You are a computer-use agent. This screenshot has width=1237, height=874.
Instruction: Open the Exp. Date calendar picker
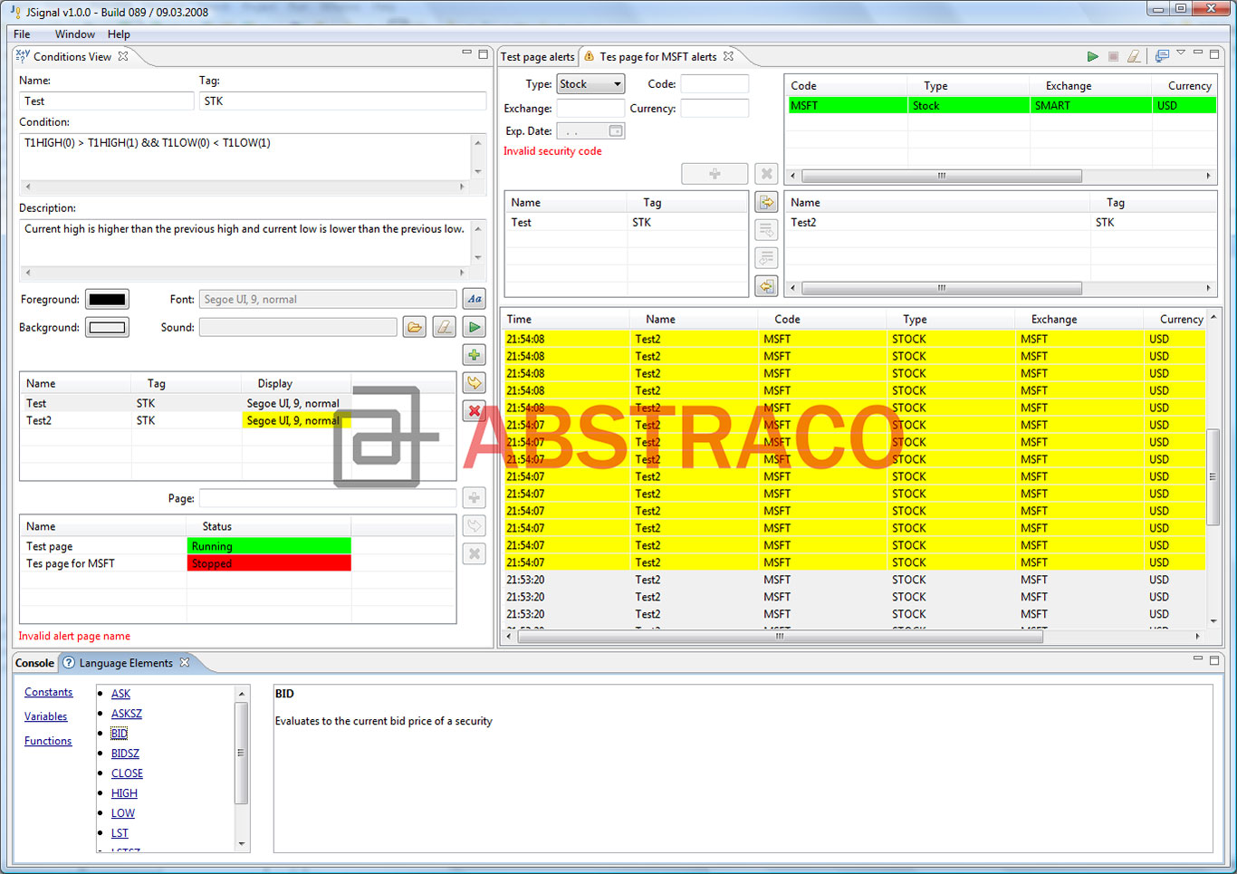point(617,130)
